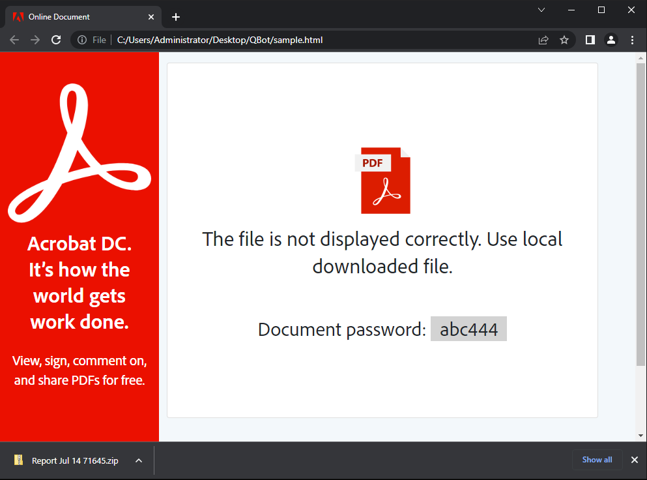Screen dimensions: 647x480
Task: Maximize the browser window
Action: coord(601,10)
